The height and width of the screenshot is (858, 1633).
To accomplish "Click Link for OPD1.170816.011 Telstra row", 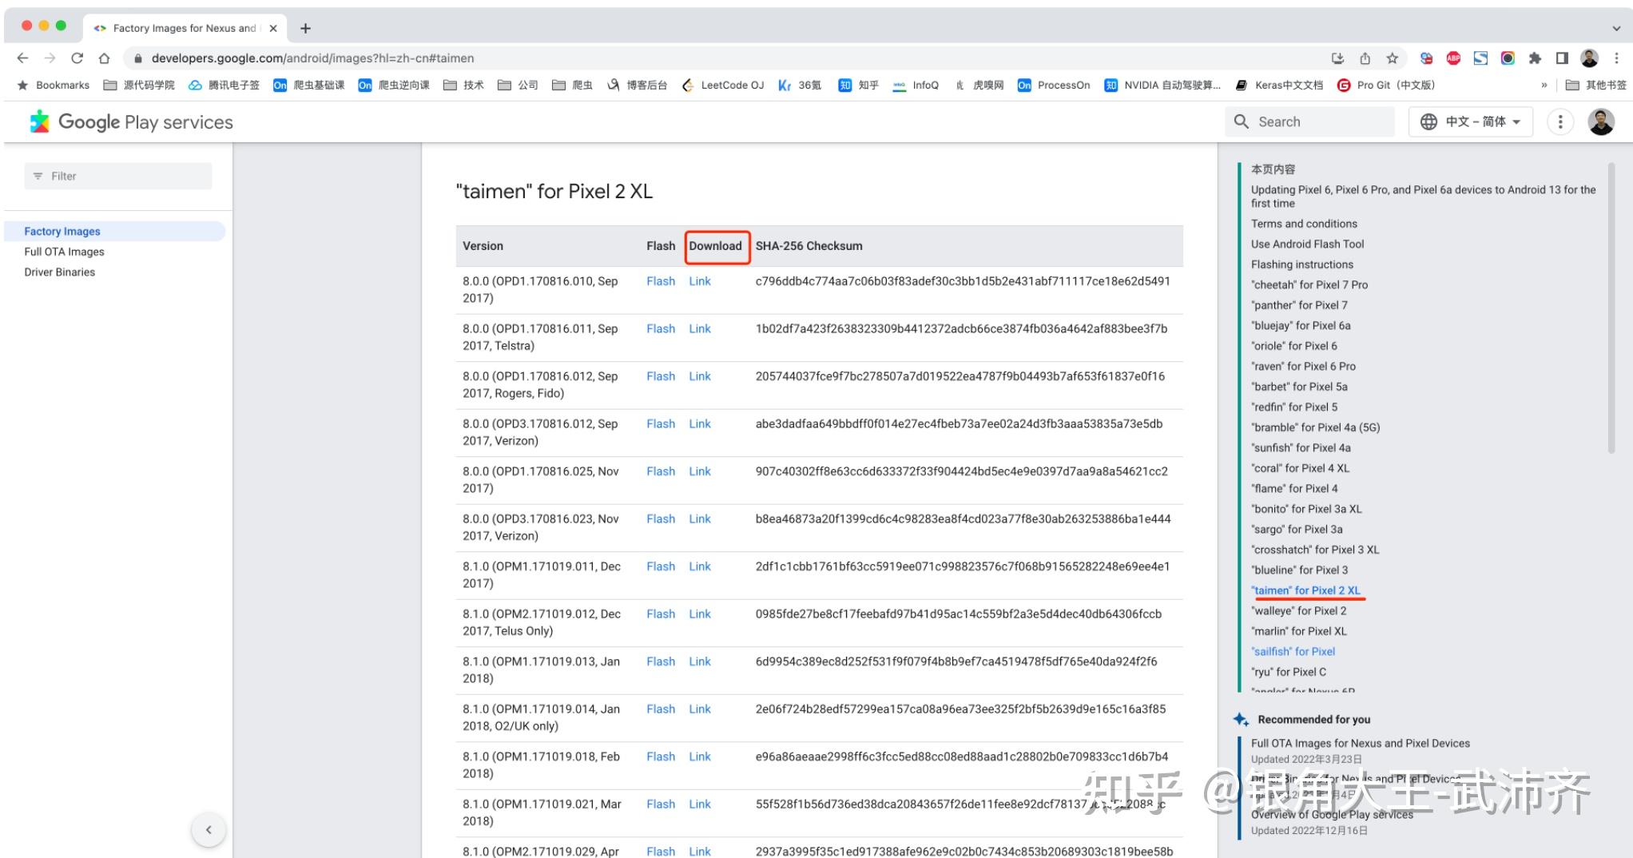I will [700, 328].
